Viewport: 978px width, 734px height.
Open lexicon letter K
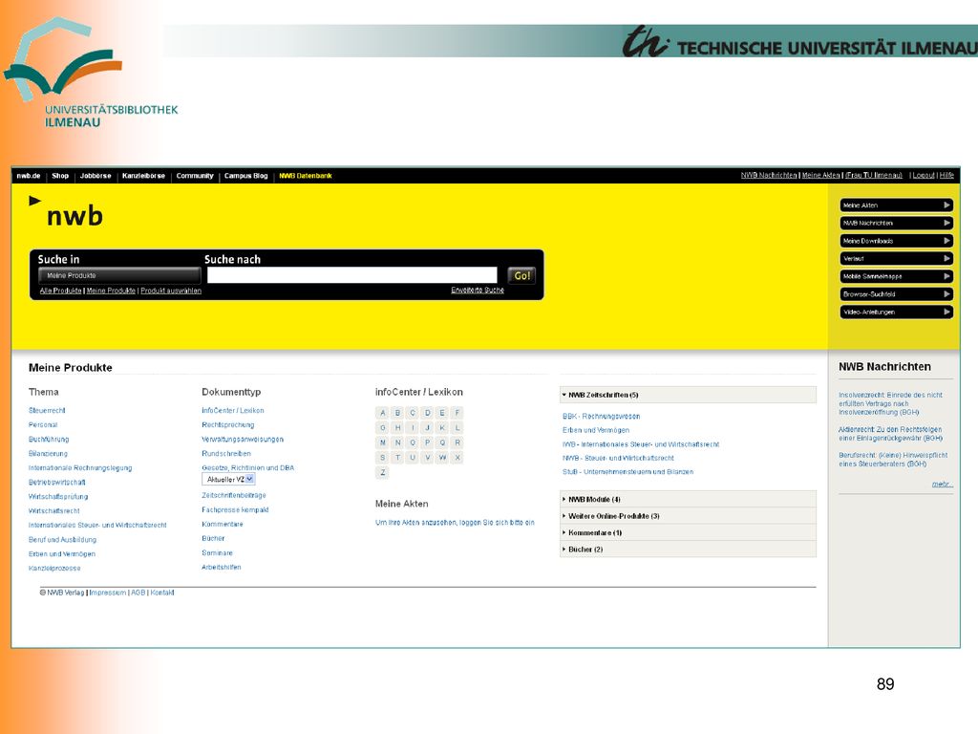pos(443,428)
